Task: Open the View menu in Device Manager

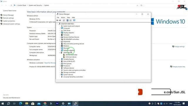Action: click(68, 17)
